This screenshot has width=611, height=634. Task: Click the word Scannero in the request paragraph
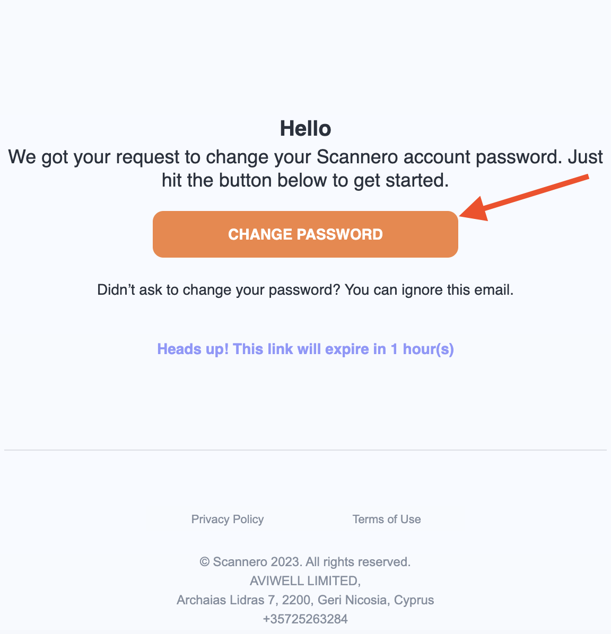(357, 157)
